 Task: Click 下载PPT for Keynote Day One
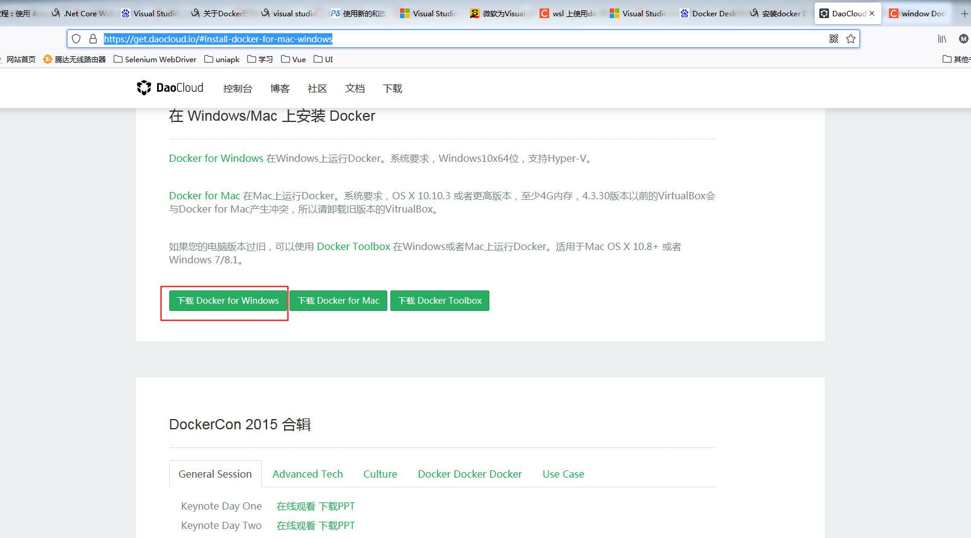[x=337, y=506]
